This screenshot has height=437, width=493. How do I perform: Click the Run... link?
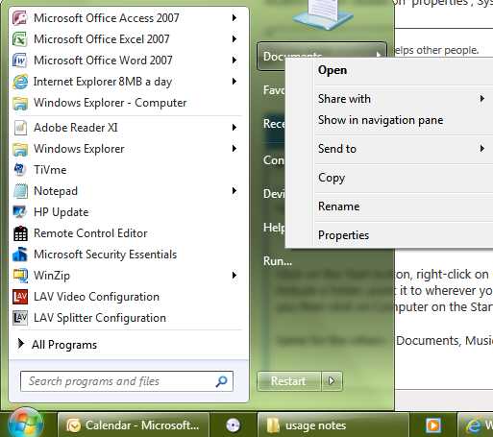point(278,261)
